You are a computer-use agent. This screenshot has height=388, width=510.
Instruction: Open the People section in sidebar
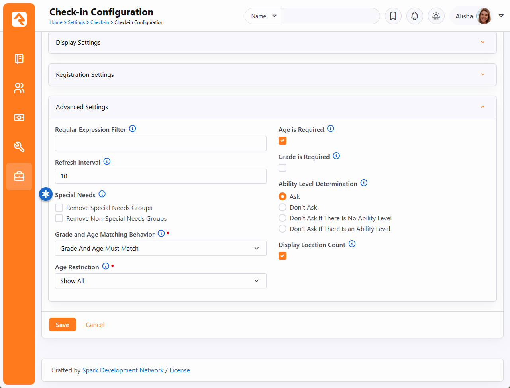(x=19, y=88)
